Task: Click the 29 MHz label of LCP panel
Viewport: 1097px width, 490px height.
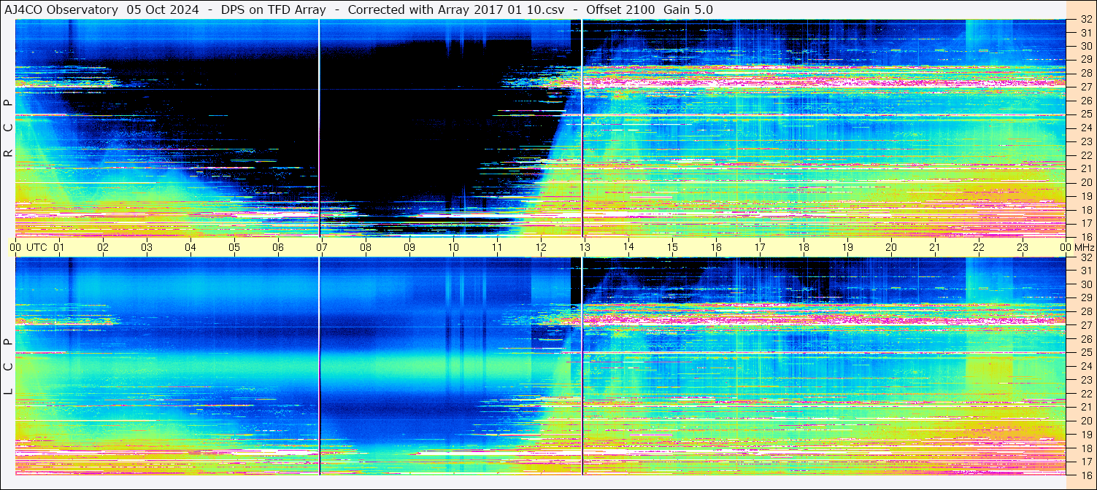Action: [1085, 298]
